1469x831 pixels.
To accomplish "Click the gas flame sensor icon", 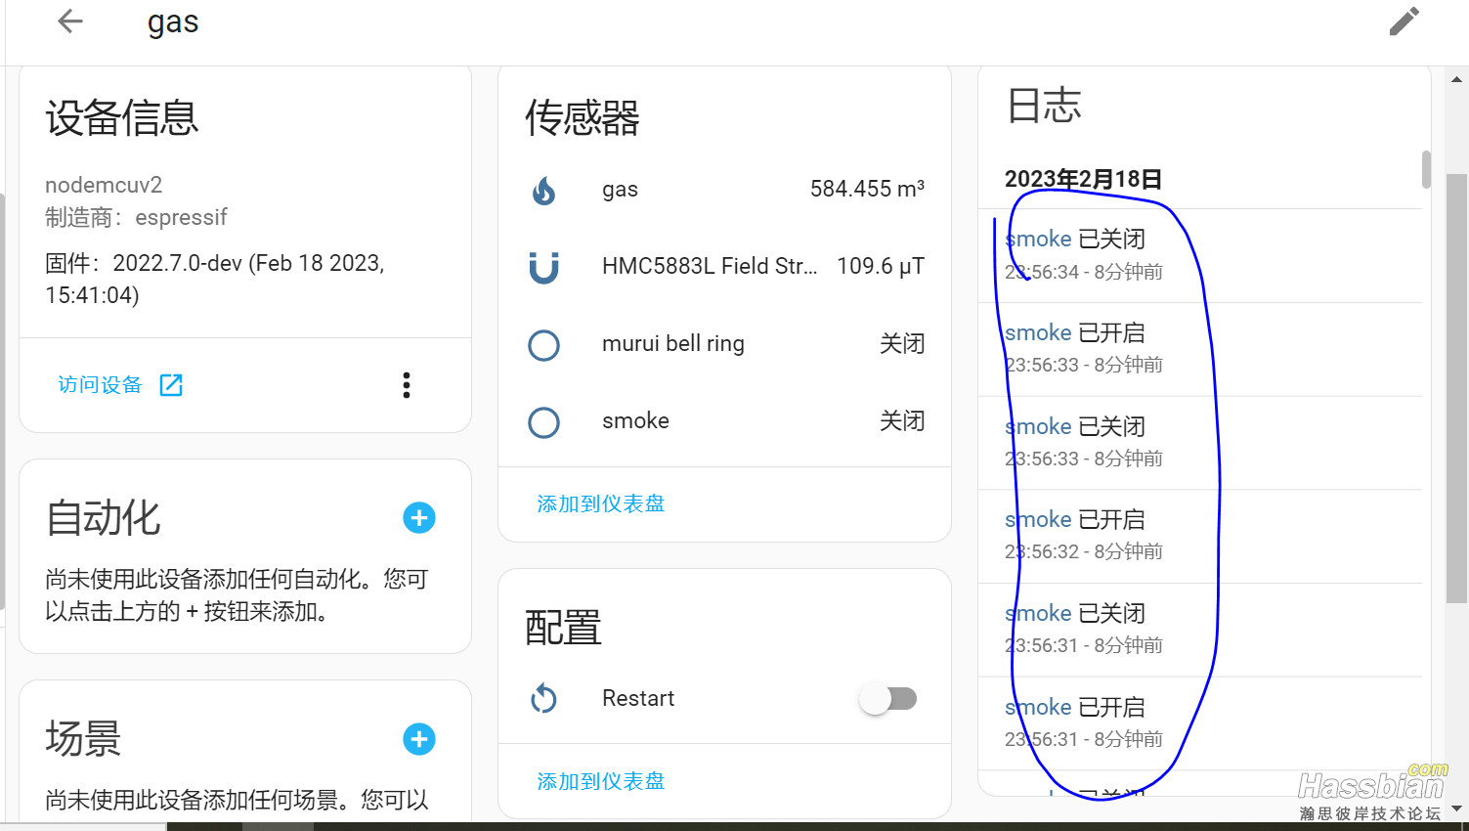I will (543, 190).
